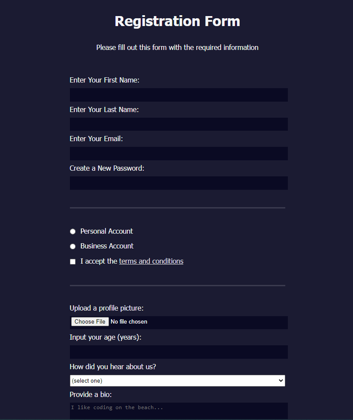The image size is (353, 420).
Task: Click the dropdown chevron on the referral selector
Action: [280, 380]
